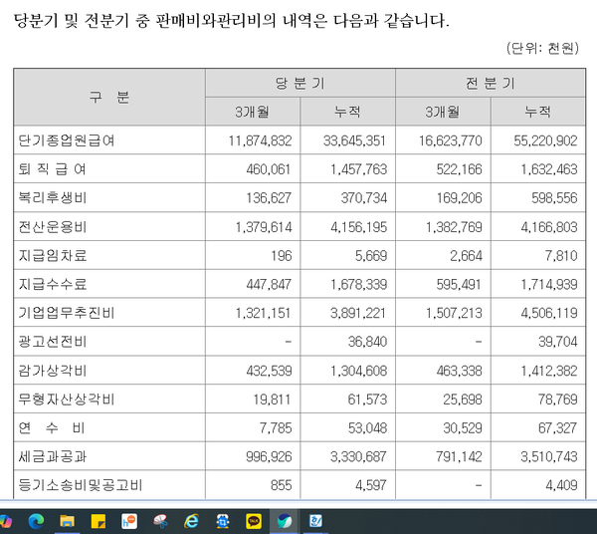Click the value 1,457,763
This screenshot has height=534, width=597.
coord(358,169)
